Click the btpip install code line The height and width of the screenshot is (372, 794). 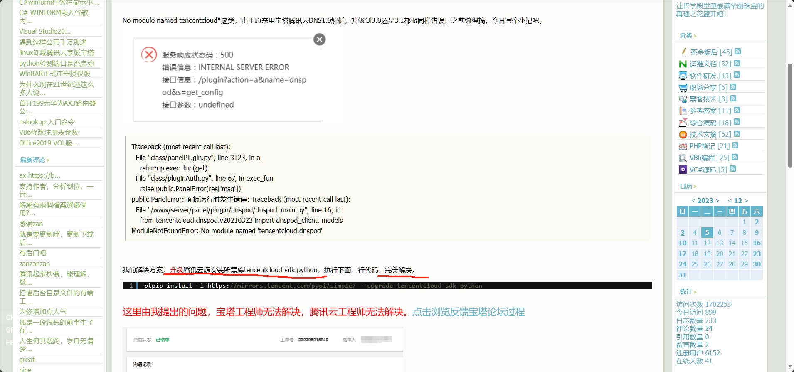click(387, 286)
